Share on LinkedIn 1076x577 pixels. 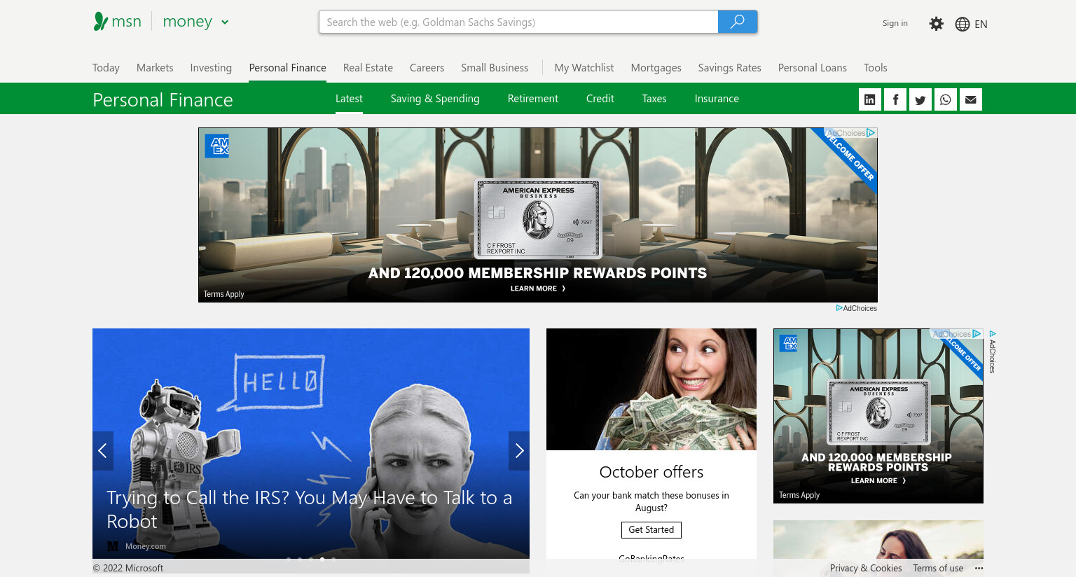(x=870, y=99)
